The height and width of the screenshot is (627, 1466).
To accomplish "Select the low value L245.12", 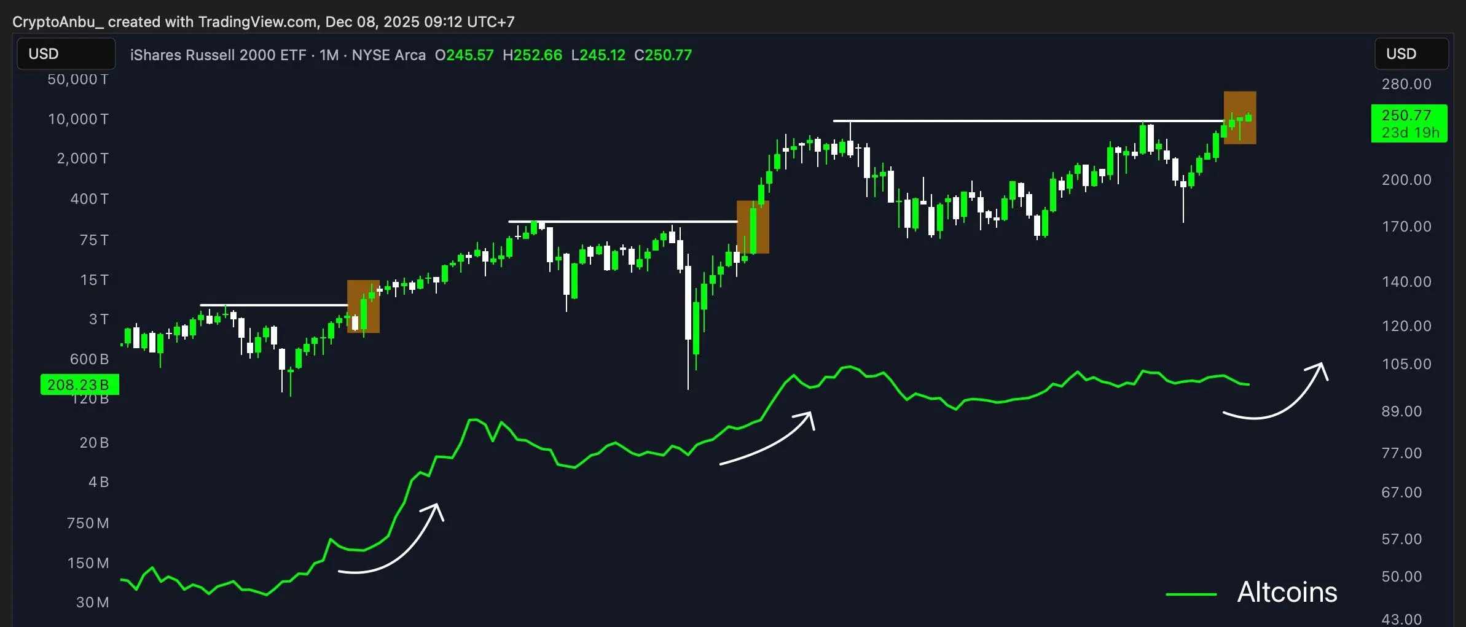I will click(598, 55).
